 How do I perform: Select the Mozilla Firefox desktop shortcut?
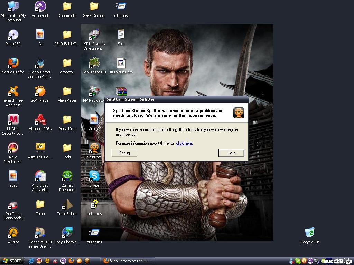[x=13, y=66]
